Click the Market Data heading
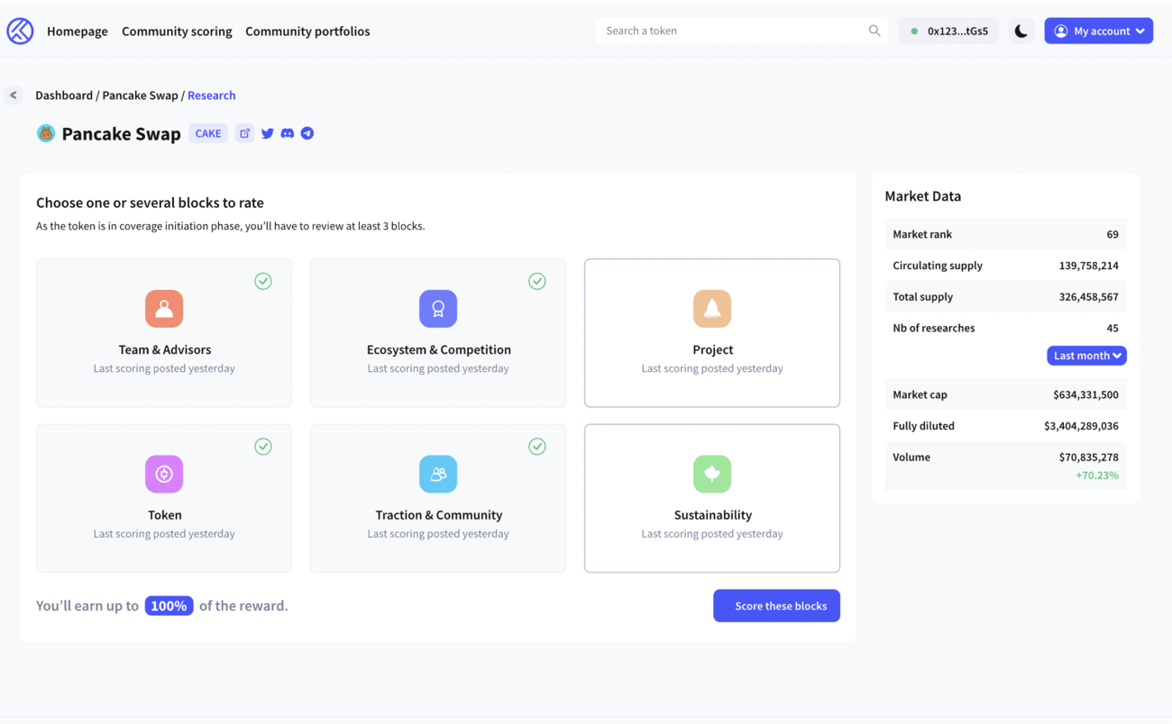This screenshot has height=724, width=1172. click(922, 196)
